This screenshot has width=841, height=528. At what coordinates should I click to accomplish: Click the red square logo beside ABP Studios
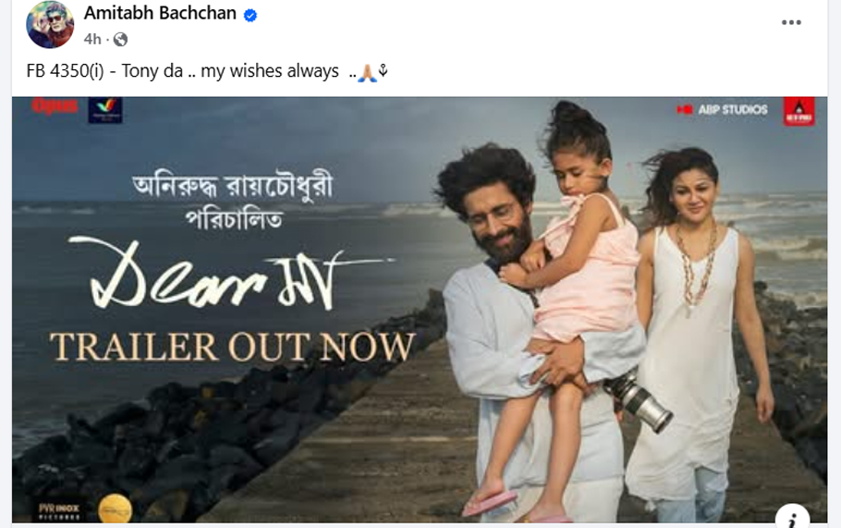[x=799, y=112]
